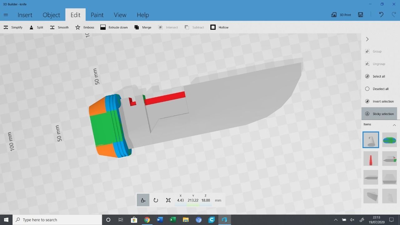This screenshot has height=225, width=400.
Task: Save the model with the floppy icon
Action: (361, 15)
